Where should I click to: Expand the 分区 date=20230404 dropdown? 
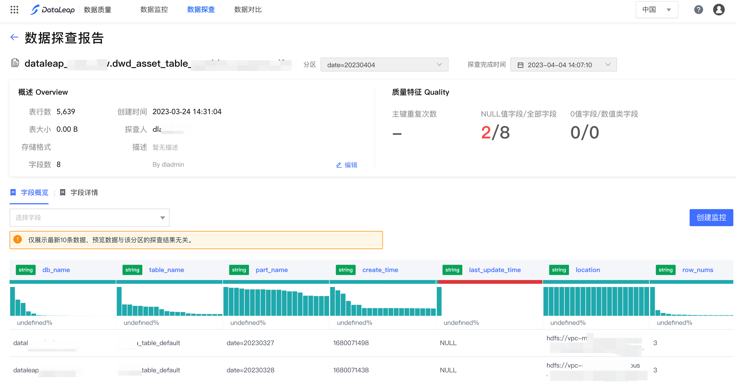click(x=384, y=65)
